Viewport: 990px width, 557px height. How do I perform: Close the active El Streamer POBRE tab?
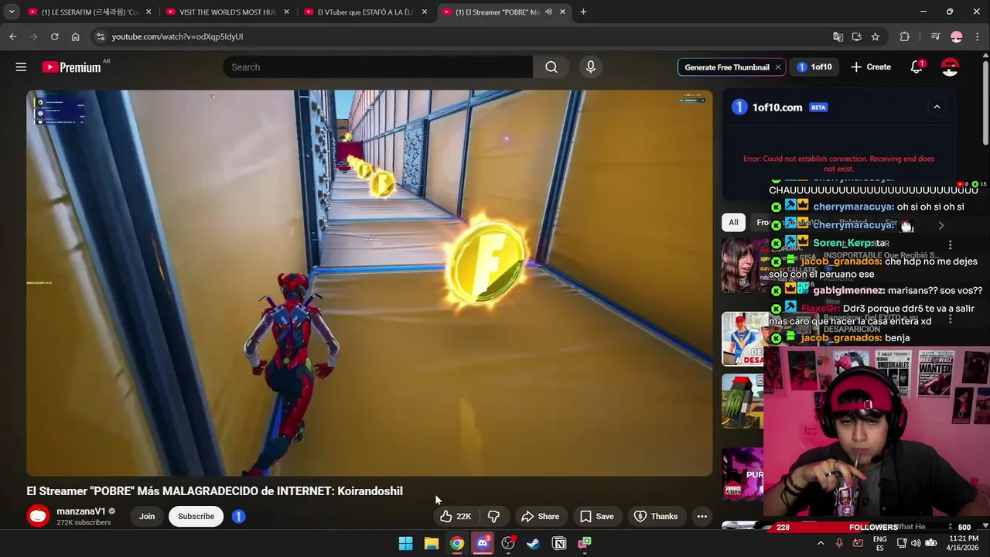coord(562,12)
